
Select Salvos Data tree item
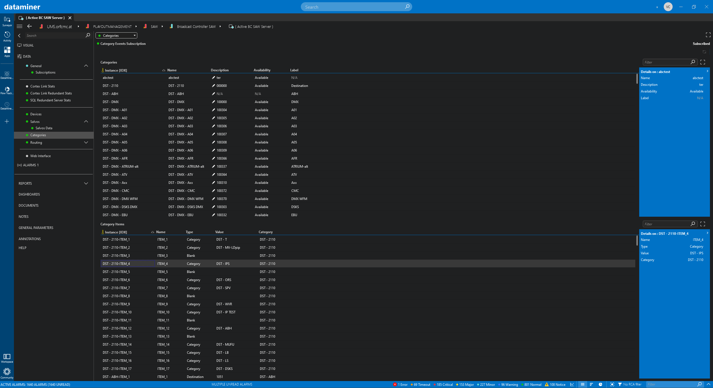click(x=44, y=128)
